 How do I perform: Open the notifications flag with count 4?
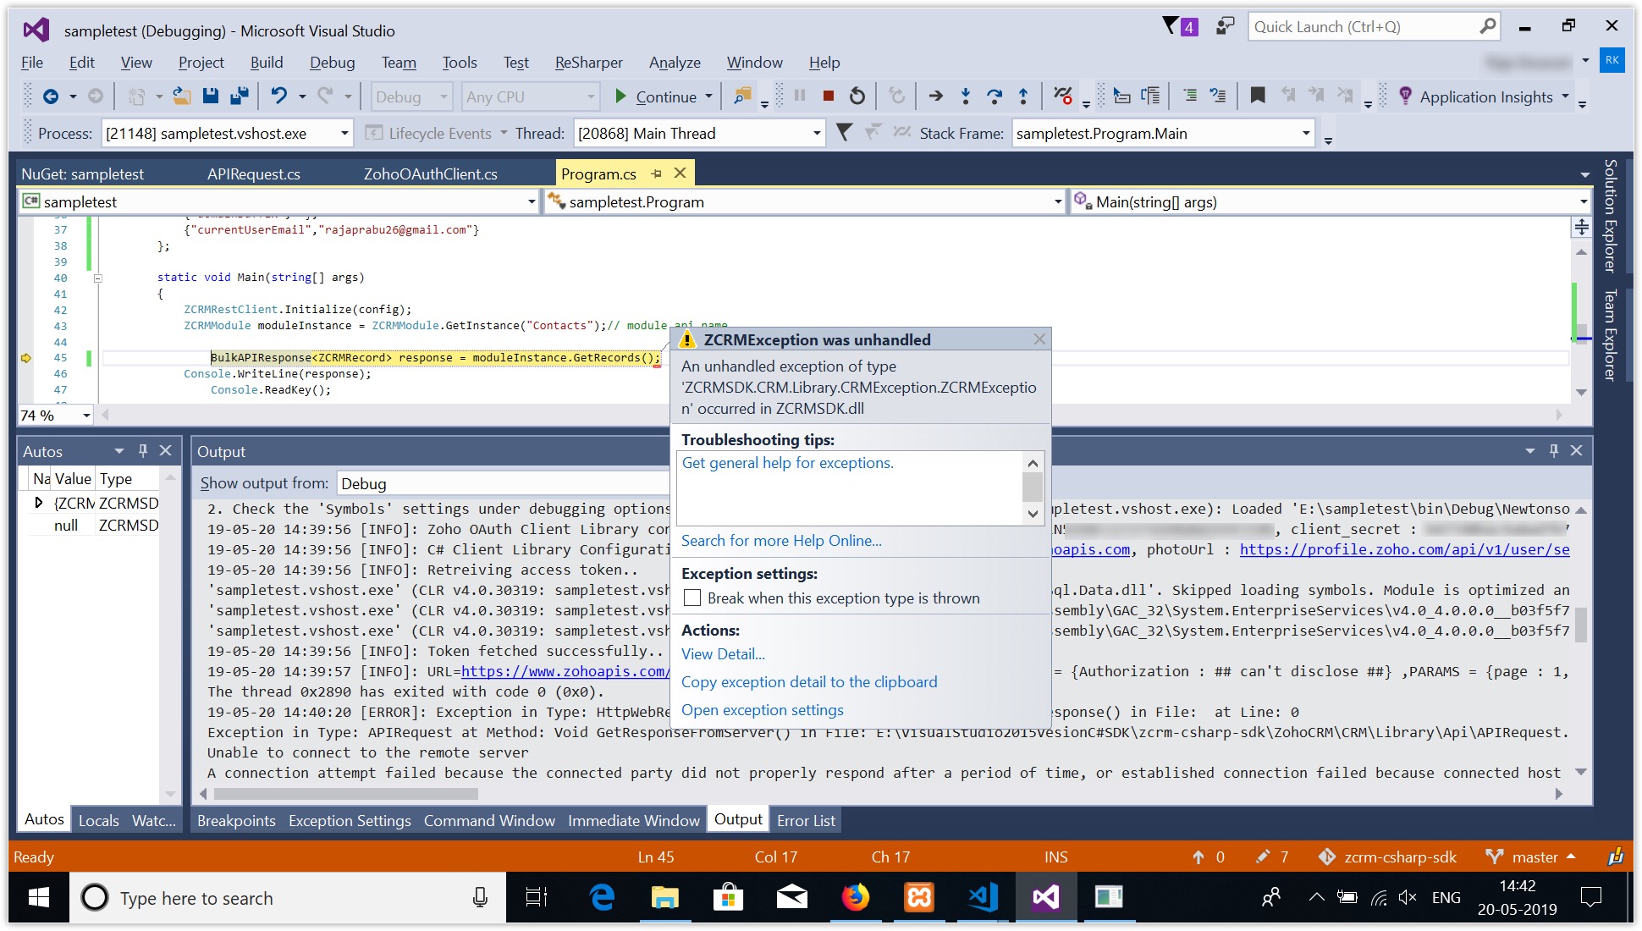1179,26
